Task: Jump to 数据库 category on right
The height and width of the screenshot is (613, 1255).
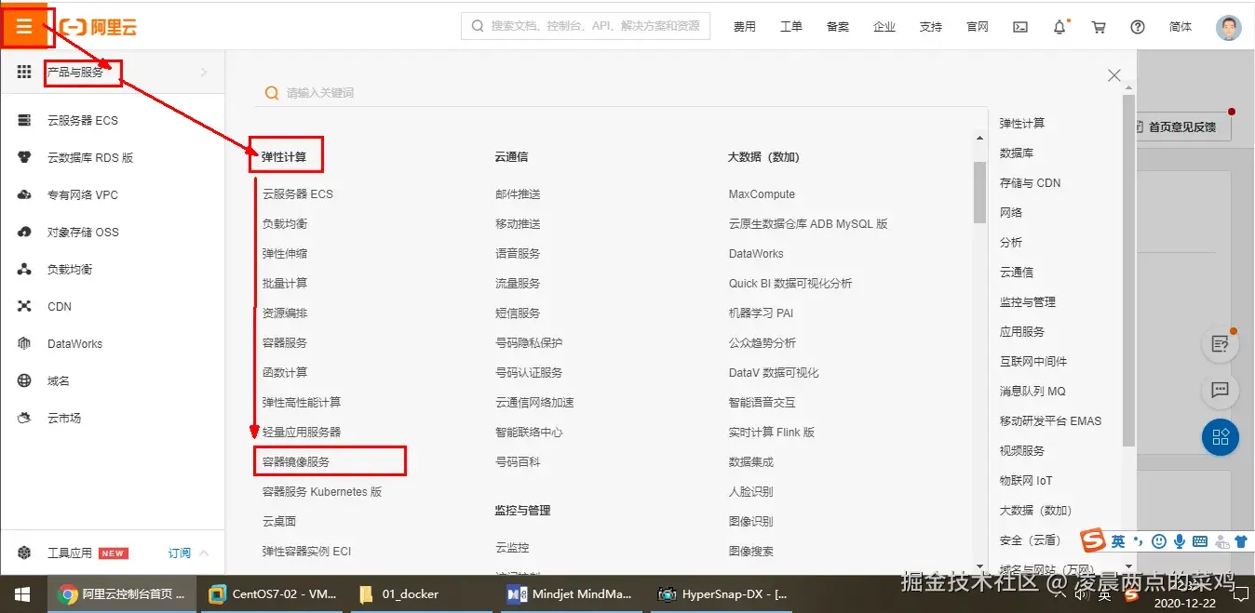Action: click(x=1017, y=153)
